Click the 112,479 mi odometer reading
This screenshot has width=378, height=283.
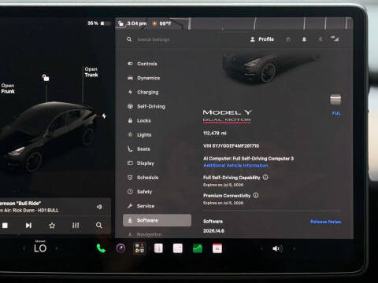click(215, 133)
